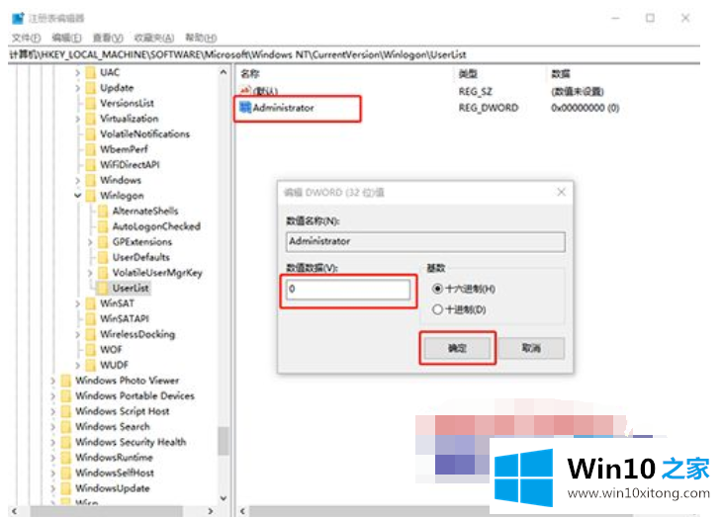Click 确定 to confirm the DWORD value

(457, 348)
